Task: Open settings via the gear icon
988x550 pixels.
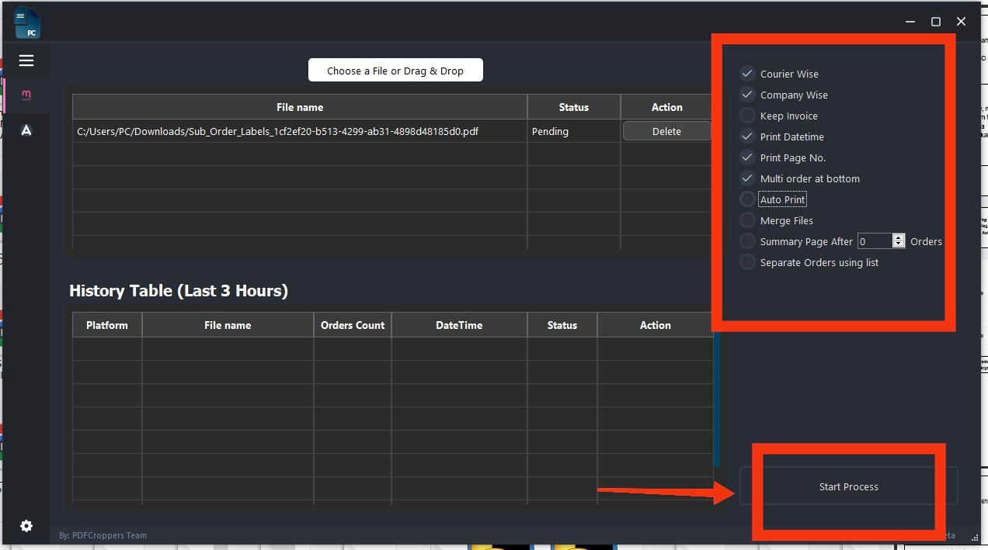Action: pyautogui.click(x=26, y=526)
